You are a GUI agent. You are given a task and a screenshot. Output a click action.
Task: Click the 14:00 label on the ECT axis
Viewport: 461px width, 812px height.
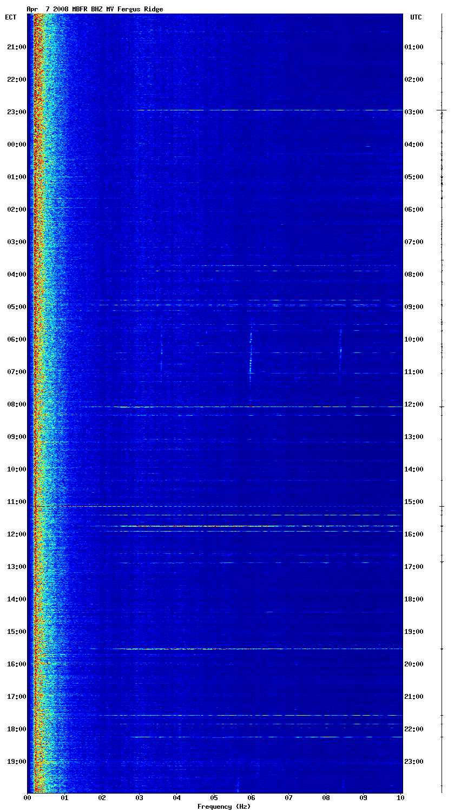(16, 599)
